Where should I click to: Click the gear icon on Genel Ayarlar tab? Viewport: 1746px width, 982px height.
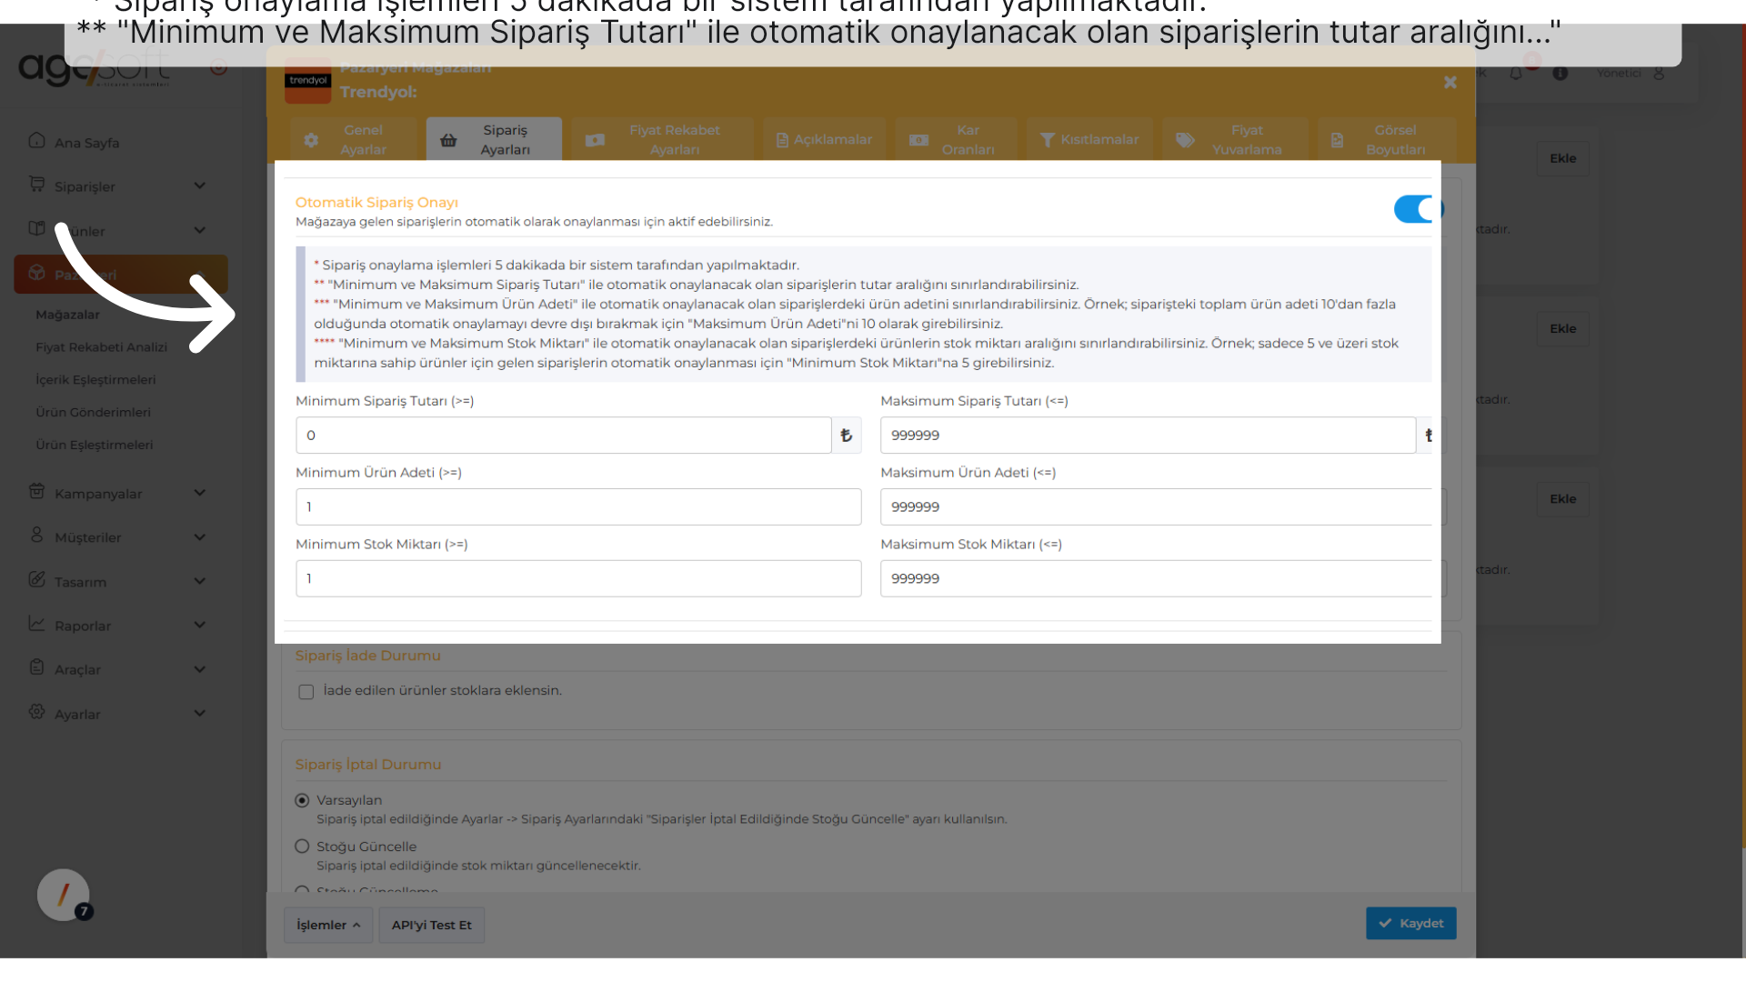tap(311, 140)
